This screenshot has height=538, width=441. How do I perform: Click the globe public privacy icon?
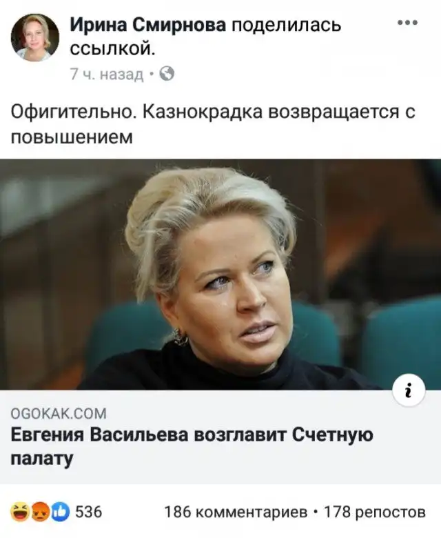click(167, 73)
